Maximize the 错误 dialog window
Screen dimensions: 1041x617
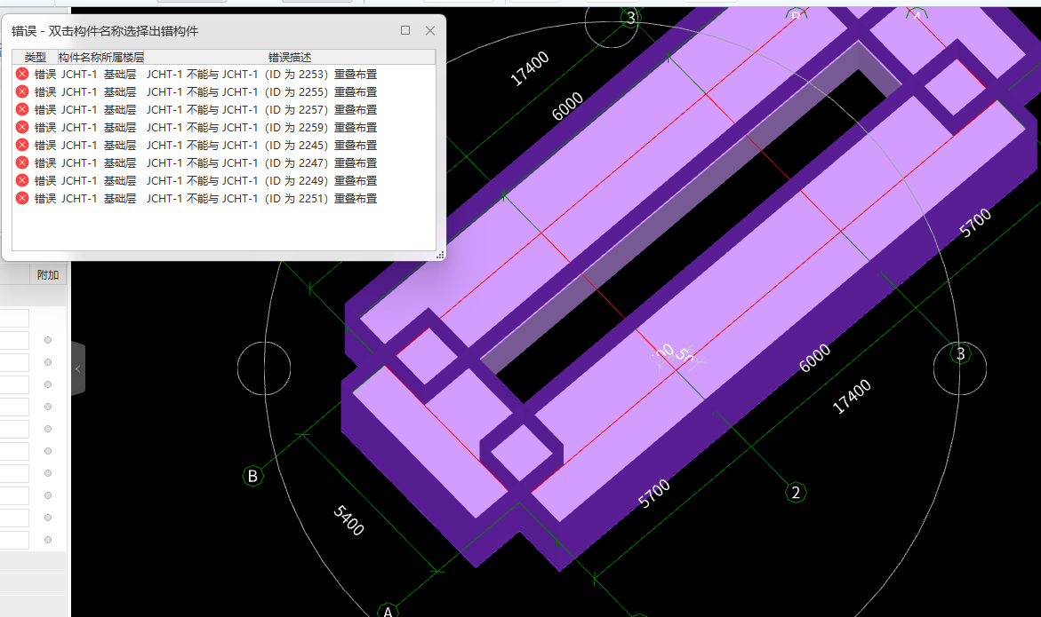coord(405,30)
